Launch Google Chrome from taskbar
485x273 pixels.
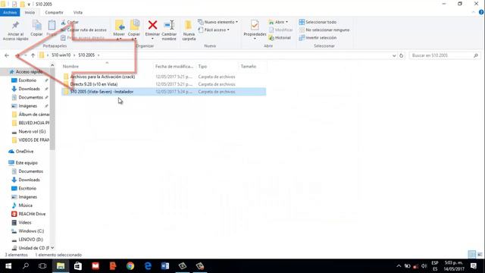(x=130, y=266)
